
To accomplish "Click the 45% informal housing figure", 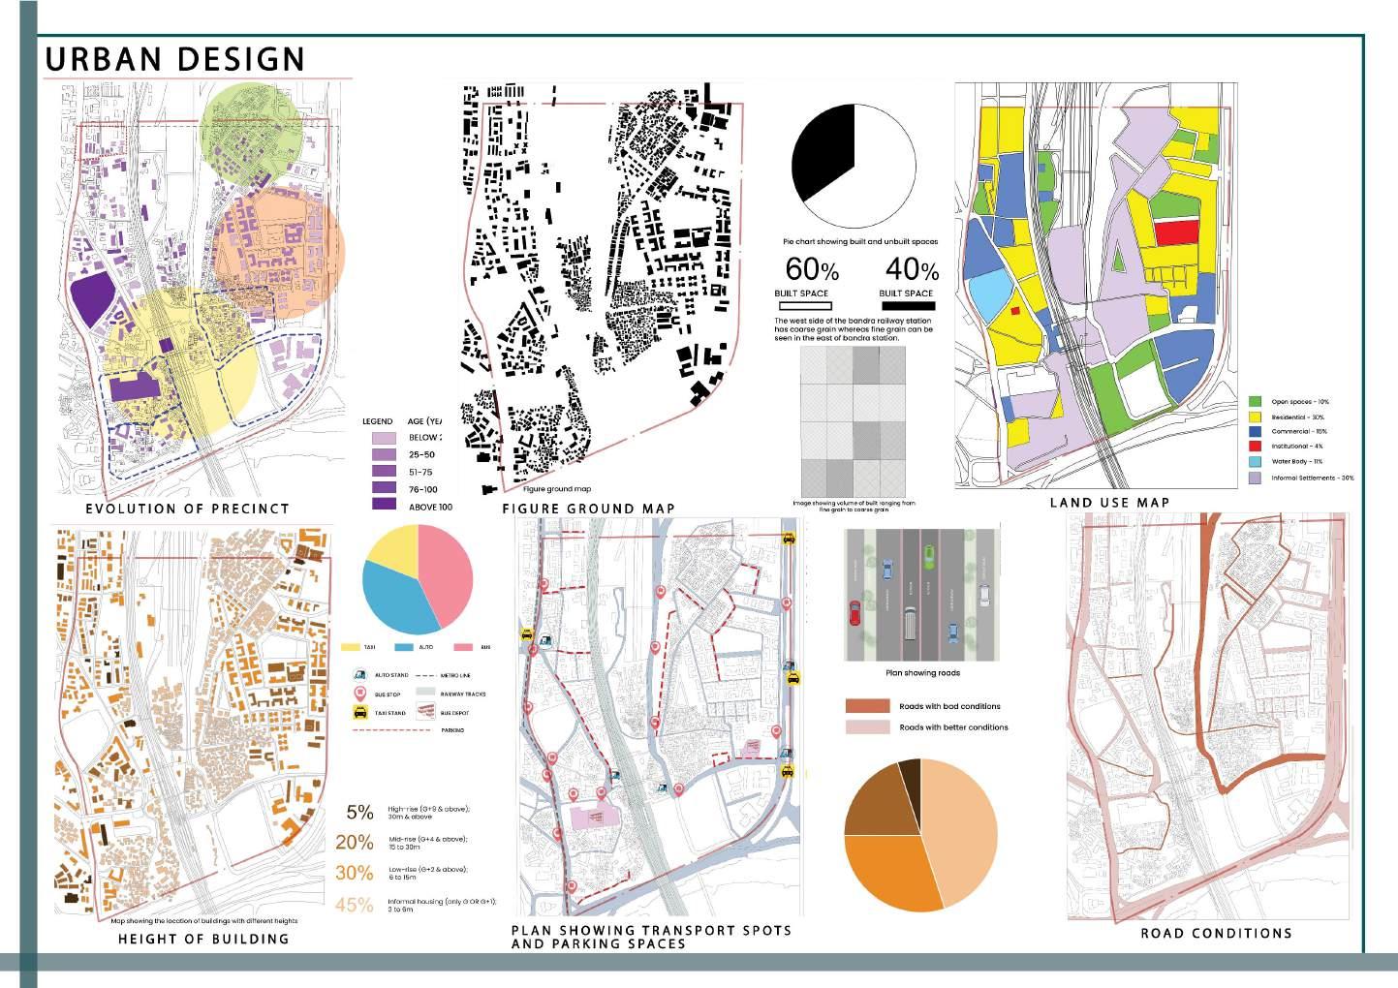I will (354, 905).
